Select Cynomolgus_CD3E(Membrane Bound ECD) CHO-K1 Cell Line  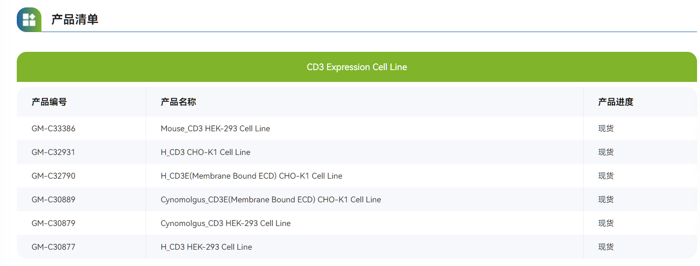[270, 200]
